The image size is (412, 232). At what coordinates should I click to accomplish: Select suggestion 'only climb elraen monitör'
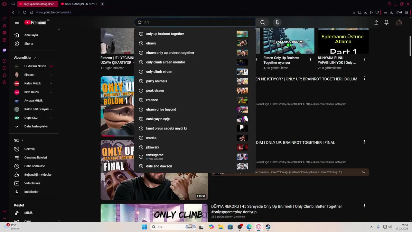click(195, 62)
